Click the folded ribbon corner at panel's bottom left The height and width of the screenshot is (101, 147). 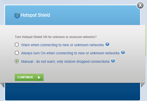coord(3,85)
